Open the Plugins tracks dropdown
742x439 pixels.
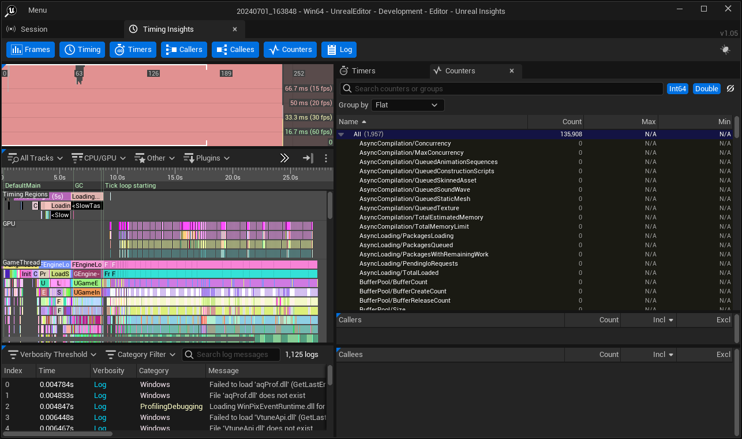tap(207, 158)
